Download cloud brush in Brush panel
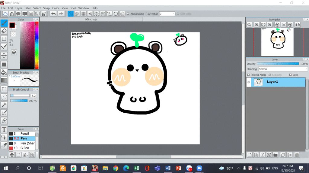This screenshot has width=309, height=173. pyautogui.click(x=12, y=155)
